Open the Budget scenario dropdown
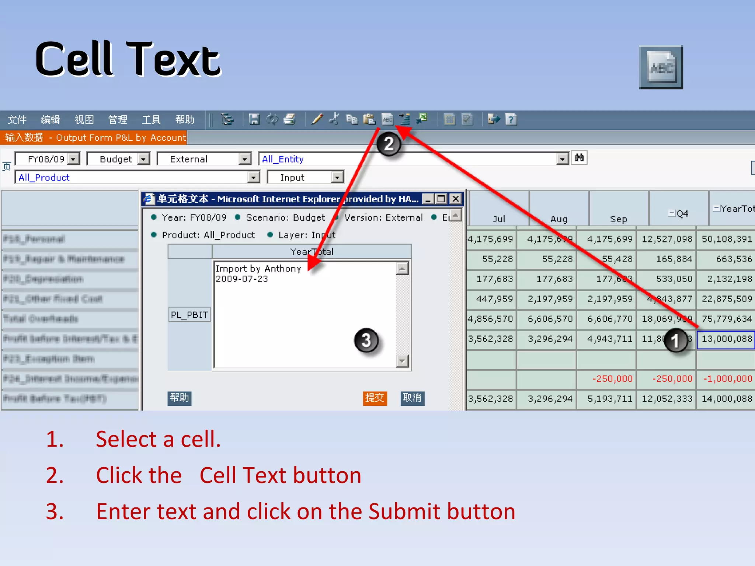This screenshot has height=566, width=755. tap(143, 159)
